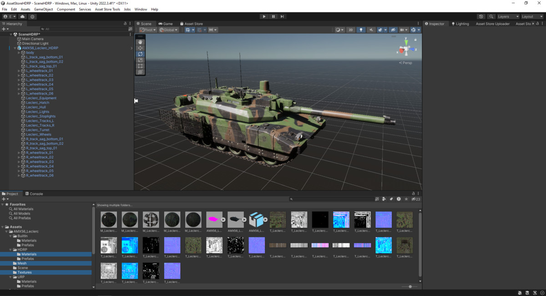
Task: Toggle scene gizmos visibility
Action: [413, 30]
